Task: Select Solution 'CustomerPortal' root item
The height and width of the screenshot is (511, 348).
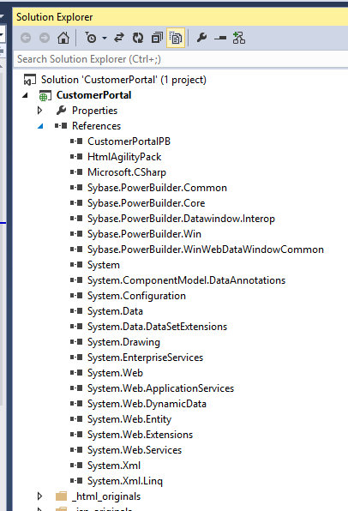Action: [123, 80]
